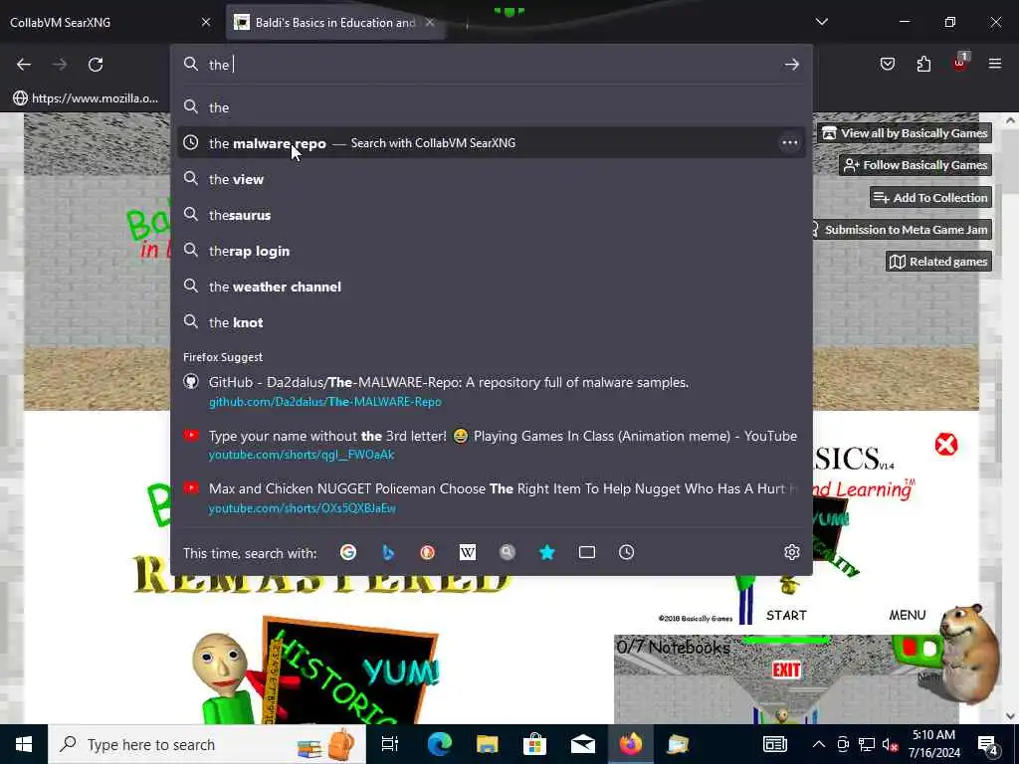
Task: Search this time with Bing
Action: click(x=388, y=552)
